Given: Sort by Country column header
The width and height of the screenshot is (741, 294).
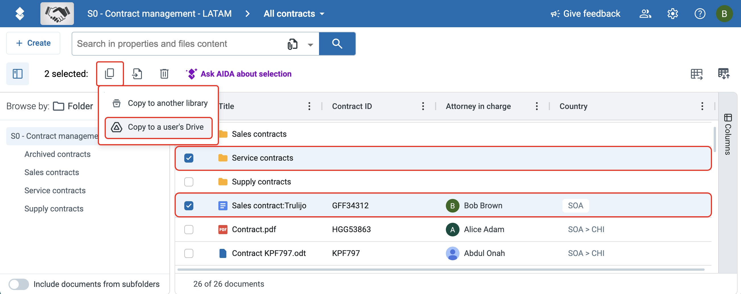Looking at the screenshot, I should click(x=573, y=106).
